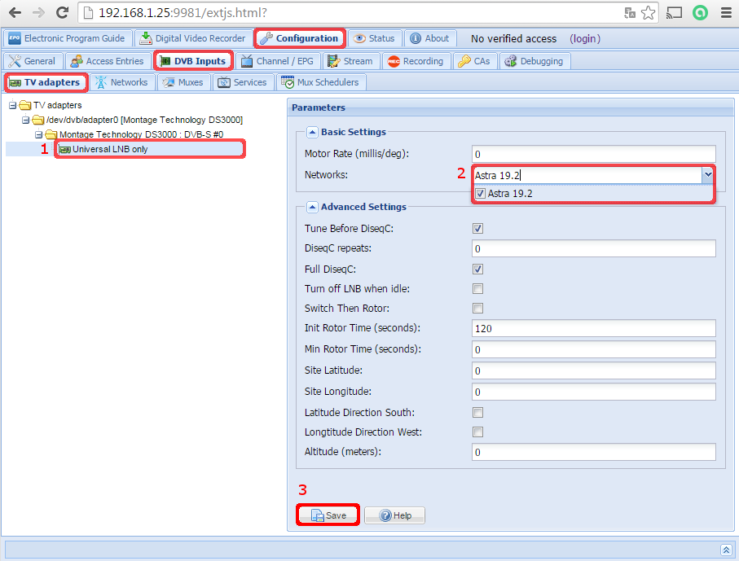The height and width of the screenshot is (561, 739).
Task: Click the DiseqC repeats field
Action: coord(594,248)
